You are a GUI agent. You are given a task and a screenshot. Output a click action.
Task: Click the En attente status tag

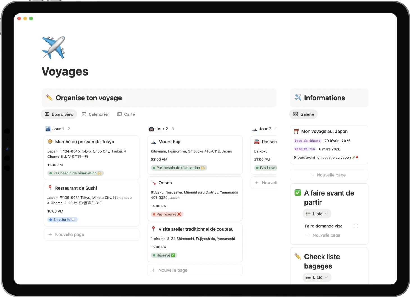coord(62,219)
